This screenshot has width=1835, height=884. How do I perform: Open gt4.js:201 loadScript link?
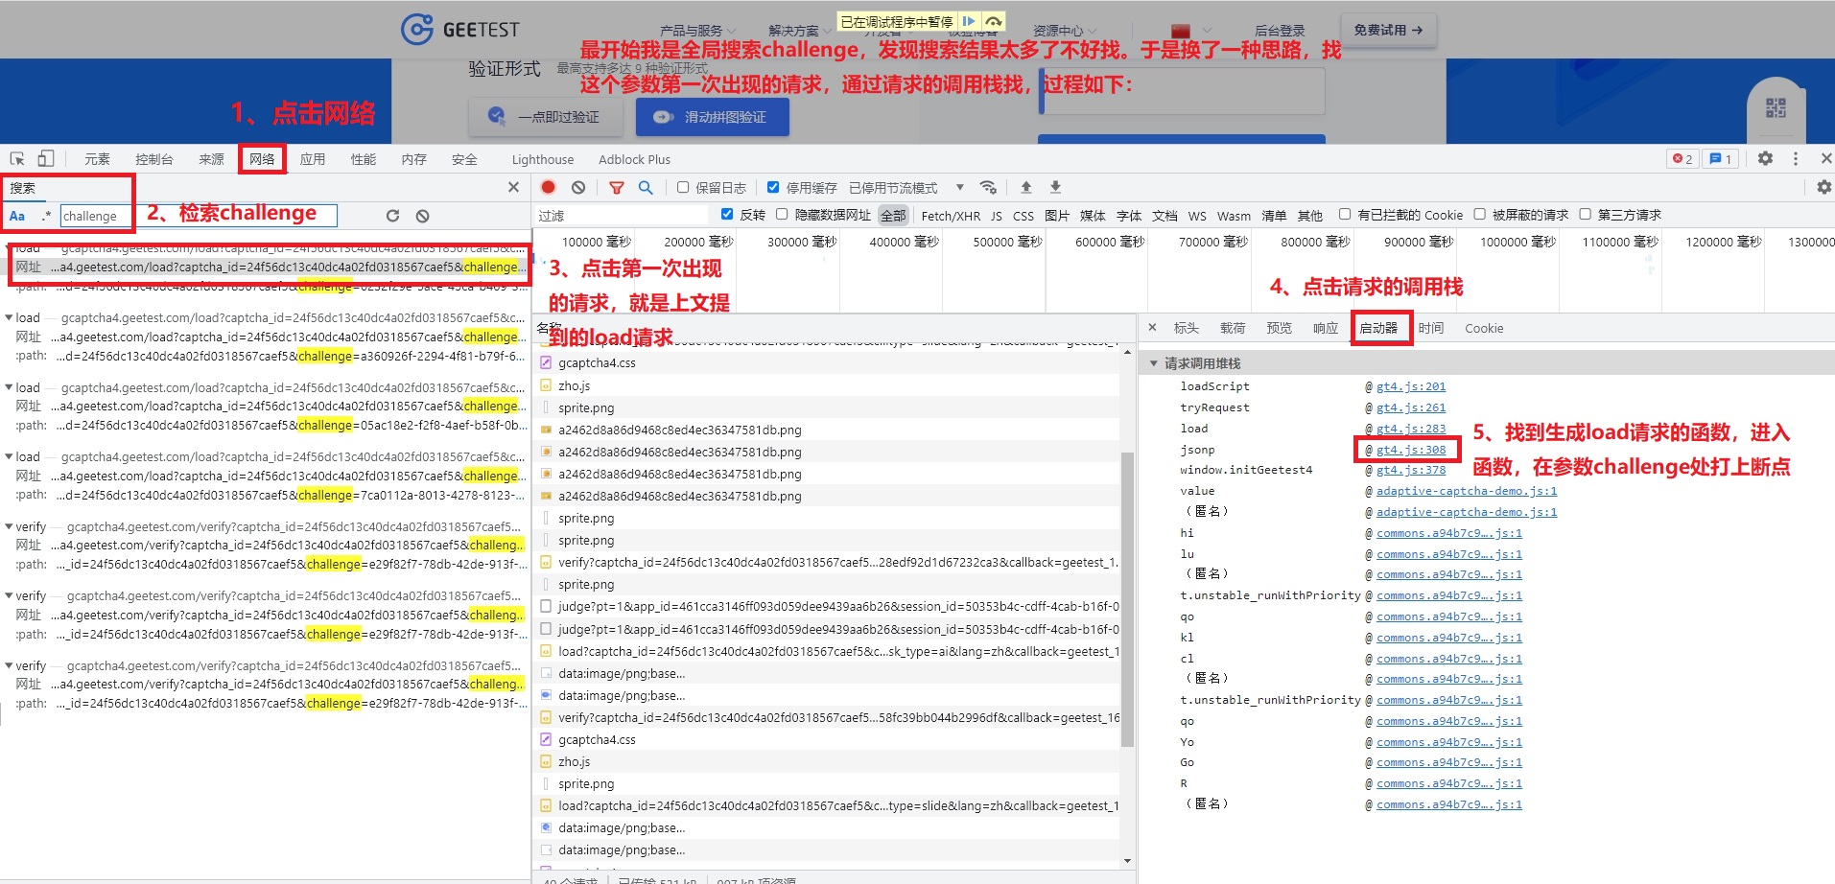[x=1411, y=386]
